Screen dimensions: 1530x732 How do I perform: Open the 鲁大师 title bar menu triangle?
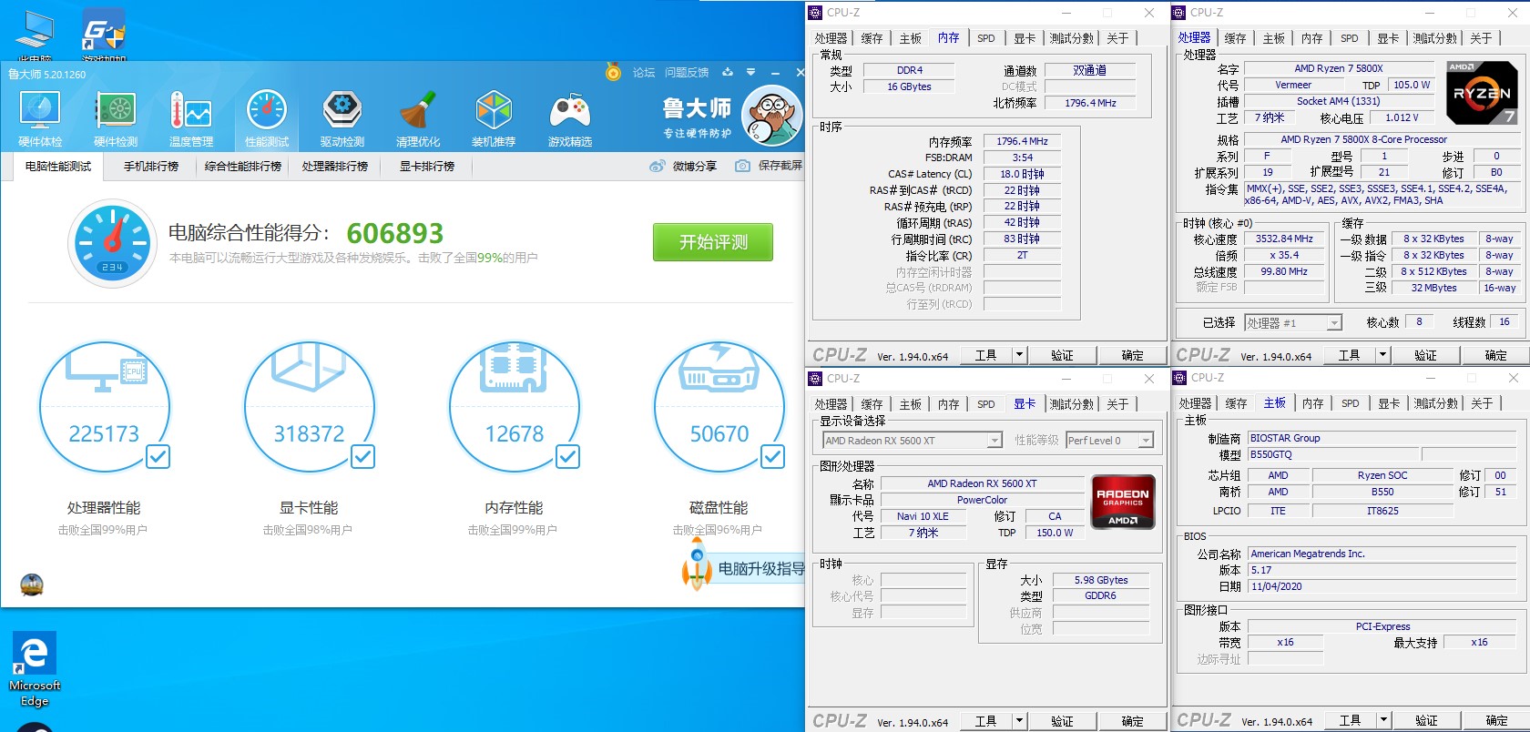(750, 72)
